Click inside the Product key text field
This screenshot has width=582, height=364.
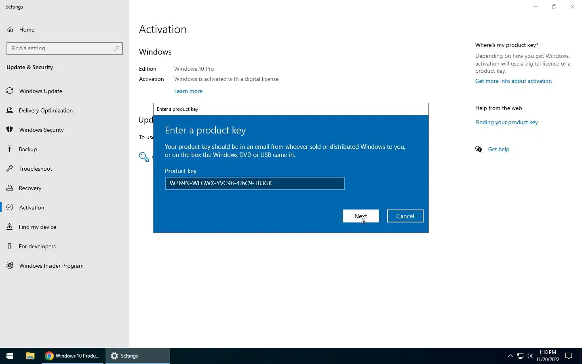point(255,183)
